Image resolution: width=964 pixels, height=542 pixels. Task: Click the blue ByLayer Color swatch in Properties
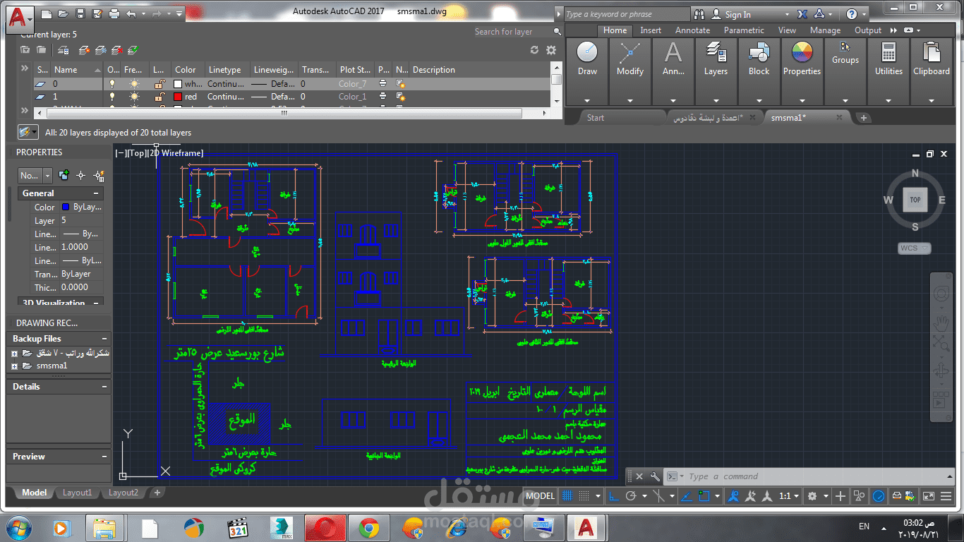point(66,207)
